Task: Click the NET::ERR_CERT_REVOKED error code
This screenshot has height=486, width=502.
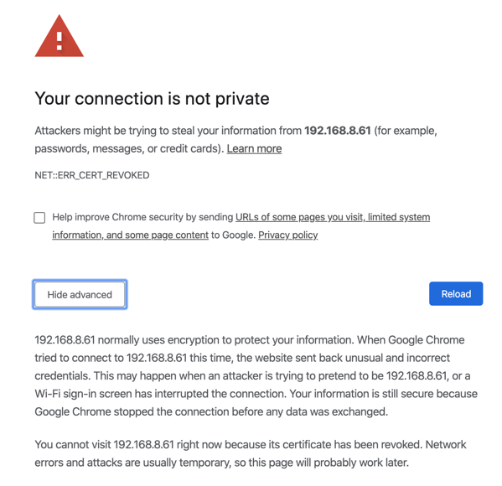Action: pyautogui.click(x=92, y=175)
